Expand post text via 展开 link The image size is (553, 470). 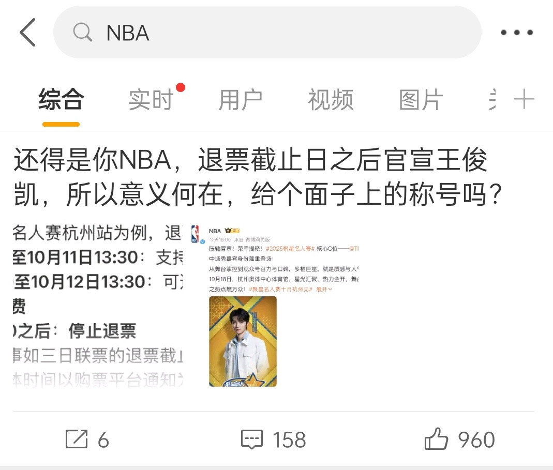[324, 289]
